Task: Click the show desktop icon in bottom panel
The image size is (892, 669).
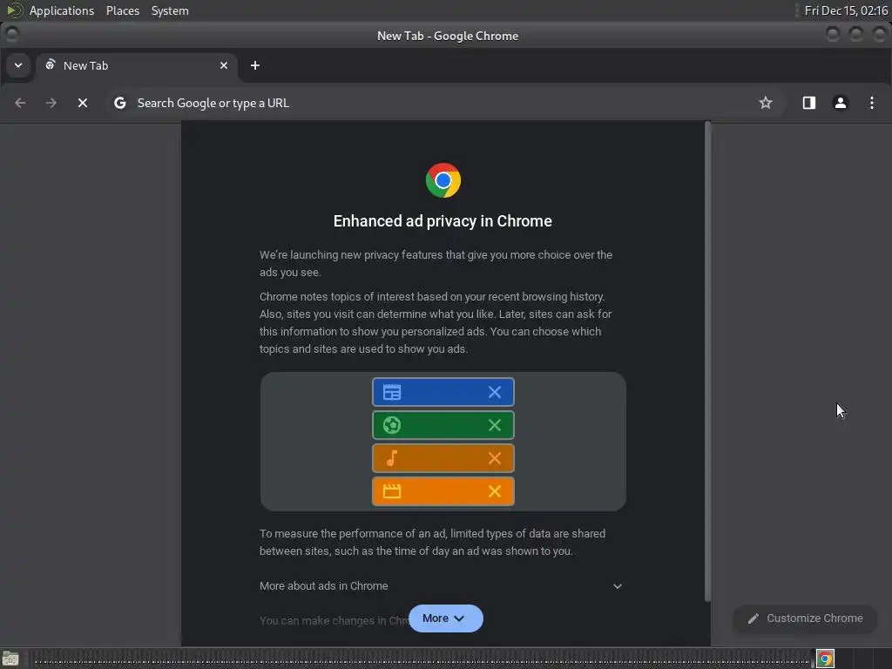Action: (x=10, y=659)
